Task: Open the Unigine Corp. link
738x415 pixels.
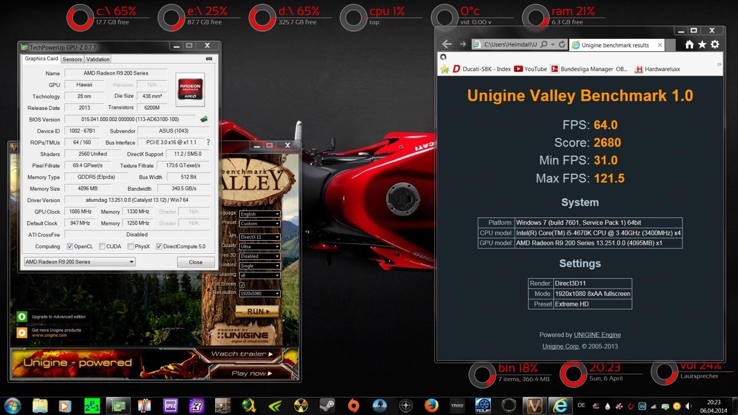Action: (561, 346)
